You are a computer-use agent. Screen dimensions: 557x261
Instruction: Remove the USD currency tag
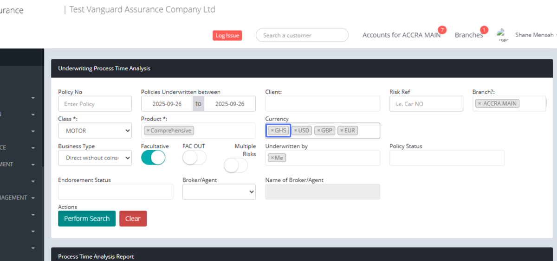[x=296, y=131]
